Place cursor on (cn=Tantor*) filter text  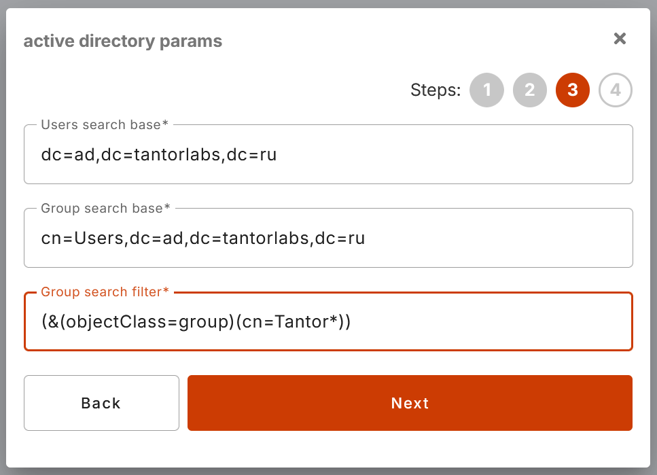coord(289,321)
